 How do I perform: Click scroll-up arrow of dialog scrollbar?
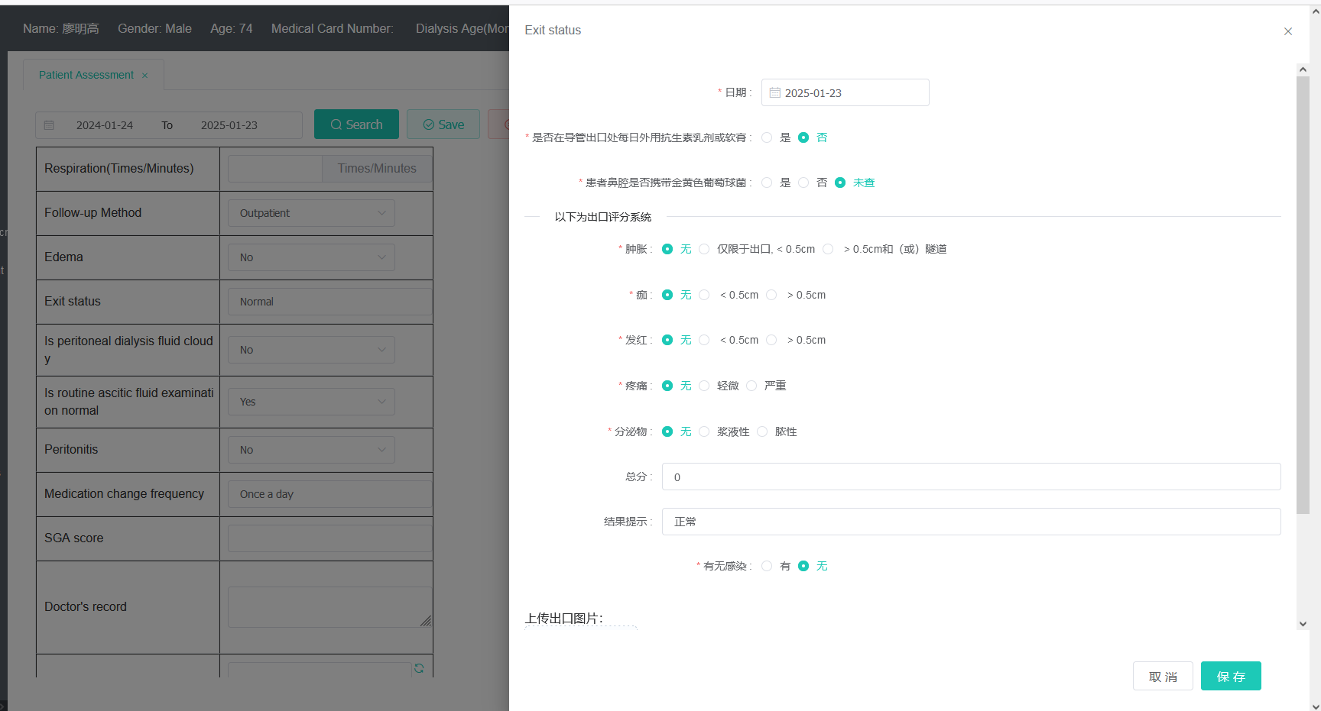pos(1303,69)
